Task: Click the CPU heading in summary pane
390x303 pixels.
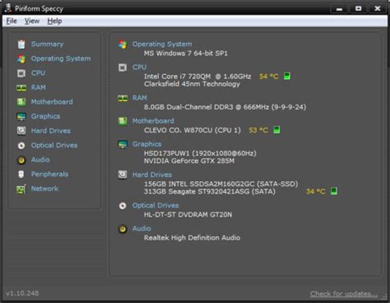Action: point(139,67)
